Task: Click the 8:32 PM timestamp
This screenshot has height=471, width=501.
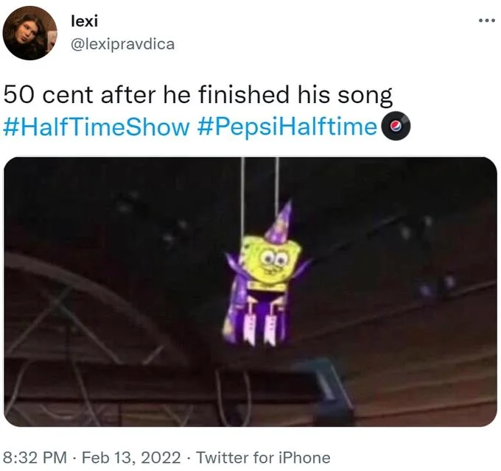Action: click(x=35, y=457)
